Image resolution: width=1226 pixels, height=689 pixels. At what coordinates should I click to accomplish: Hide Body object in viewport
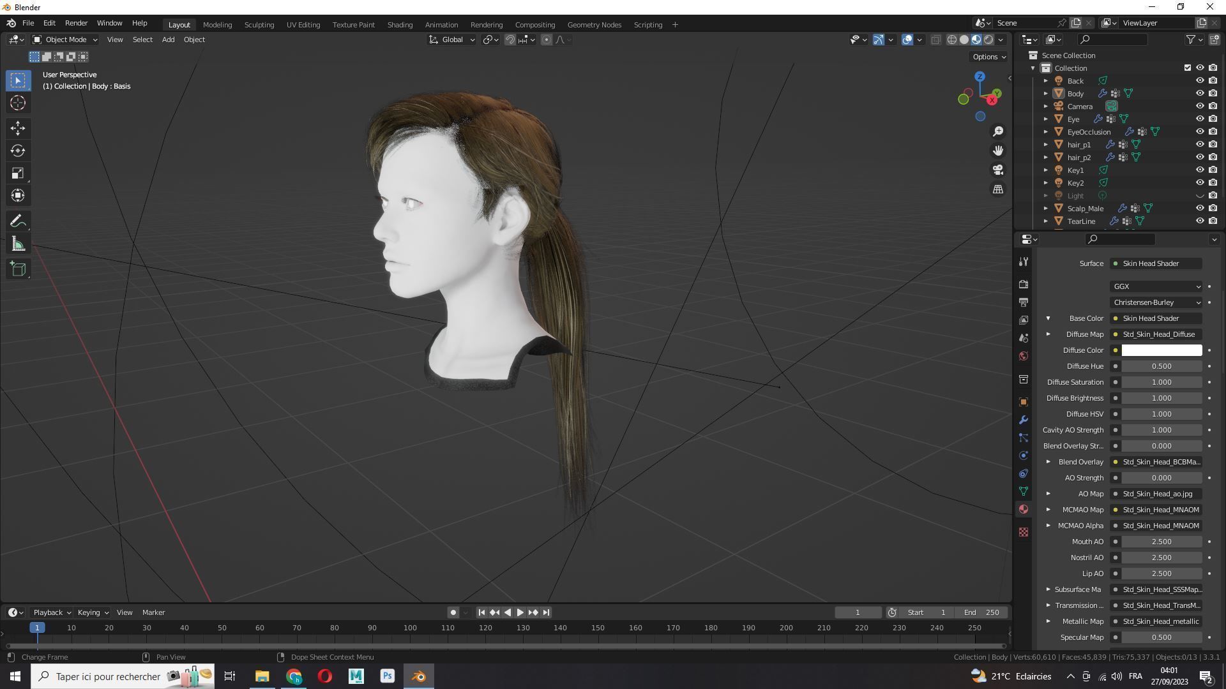(1200, 93)
